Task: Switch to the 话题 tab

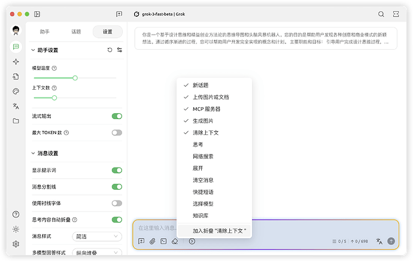Action: (76, 32)
